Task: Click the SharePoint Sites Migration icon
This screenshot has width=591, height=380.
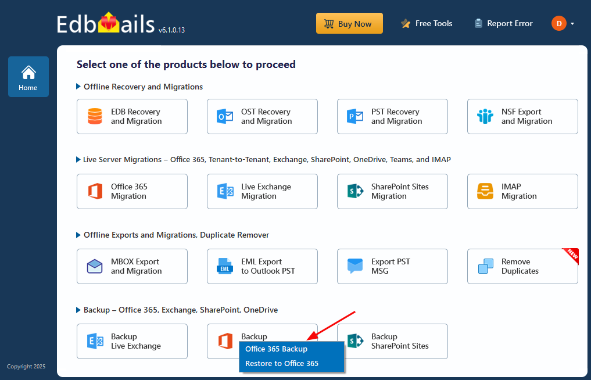Action: (x=355, y=191)
